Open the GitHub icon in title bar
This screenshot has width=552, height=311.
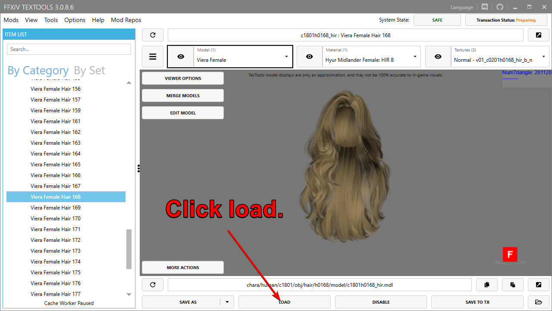500,7
